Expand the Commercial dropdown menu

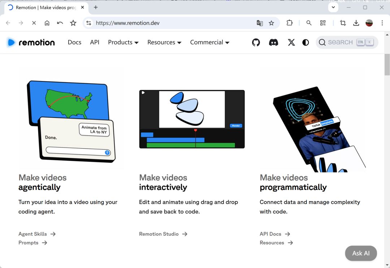coord(210,42)
